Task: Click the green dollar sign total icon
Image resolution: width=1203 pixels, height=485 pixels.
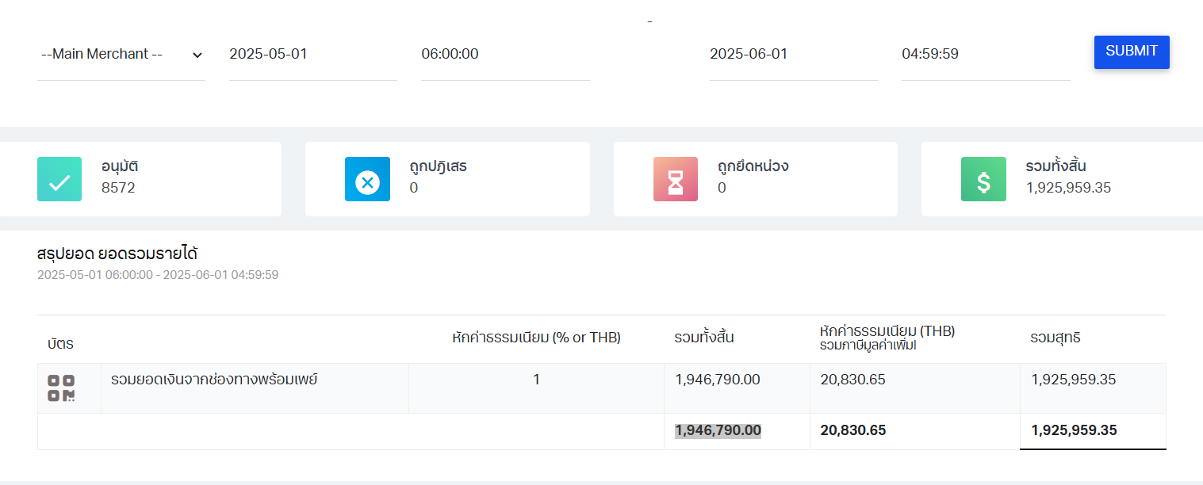Action: click(983, 179)
